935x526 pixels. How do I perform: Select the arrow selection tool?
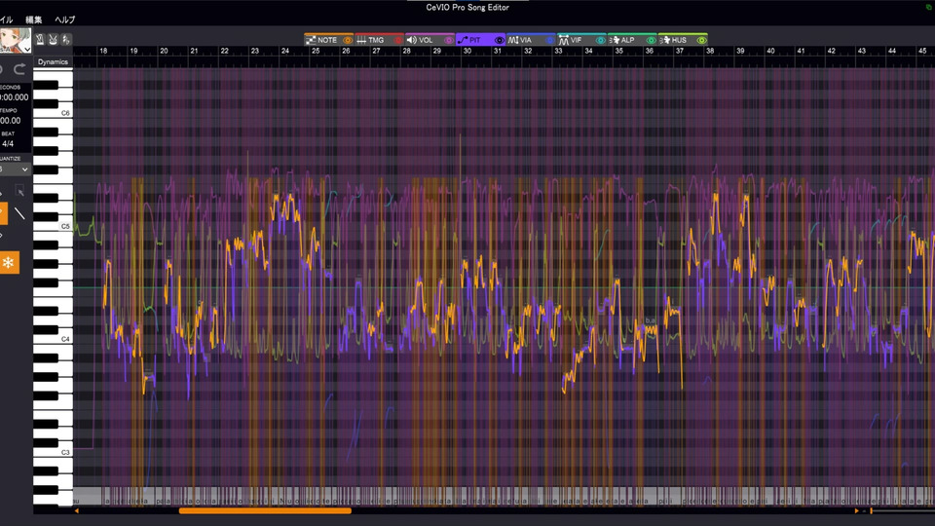[x=19, y=194]
